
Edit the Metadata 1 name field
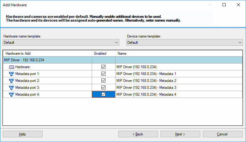point(179,74)
